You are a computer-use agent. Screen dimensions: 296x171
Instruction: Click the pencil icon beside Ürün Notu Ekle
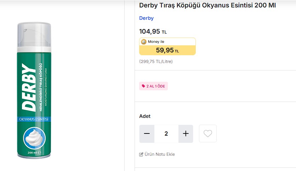coord(141,154)
